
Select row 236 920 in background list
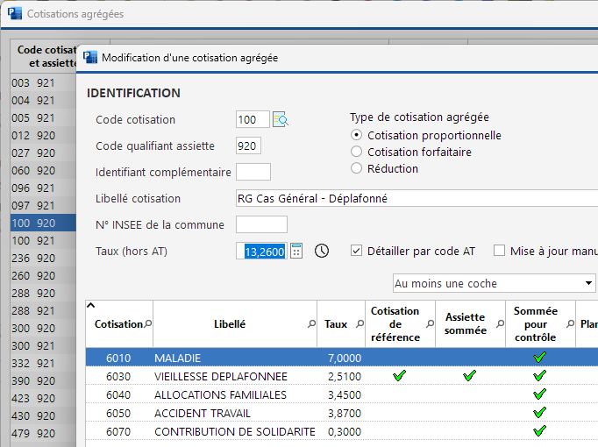[33, 258]
